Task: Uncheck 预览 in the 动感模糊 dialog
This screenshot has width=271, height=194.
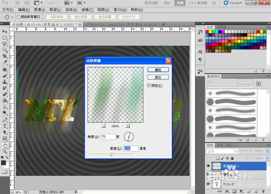Action: 149,85
